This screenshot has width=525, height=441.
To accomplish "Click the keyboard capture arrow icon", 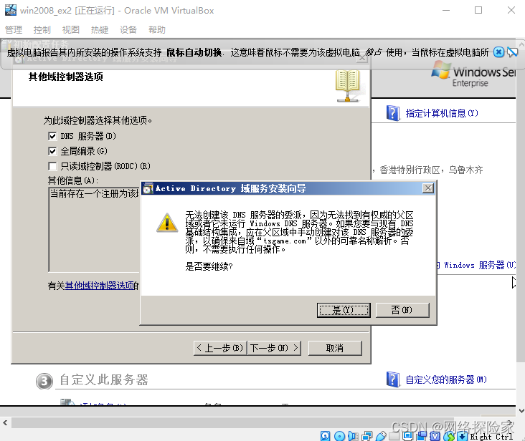I will (x=463, y=436).
